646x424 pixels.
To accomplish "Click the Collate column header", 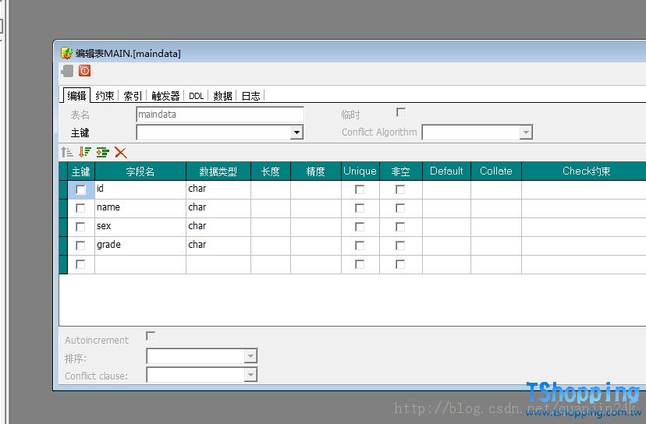I will [496, 171].
